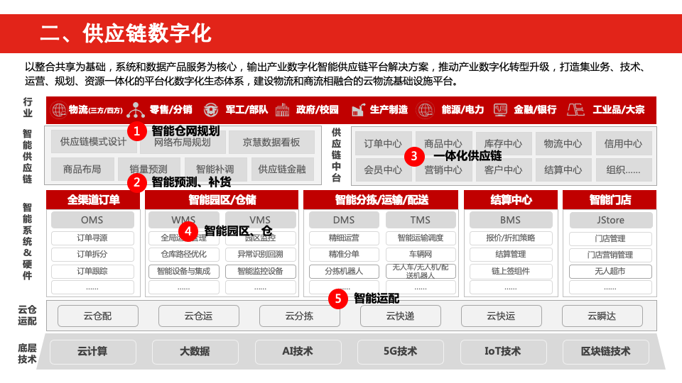682x383 pixels.
Task: Click the 分拣机器人 item
Action: click(x=344, y=272)
